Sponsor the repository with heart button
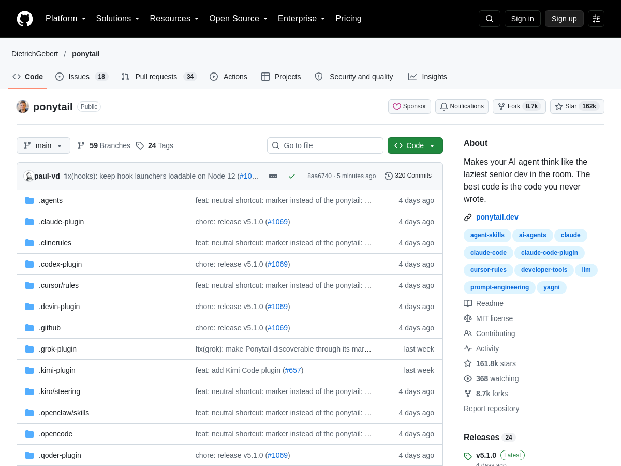Viewport: 621px width, 466px height. (409, 107)
